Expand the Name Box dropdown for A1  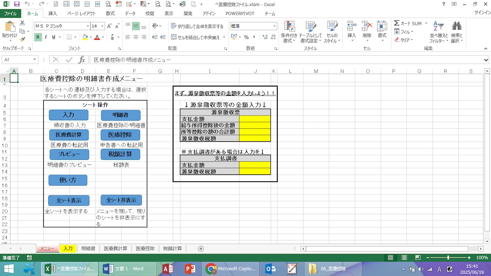(35, 60)
